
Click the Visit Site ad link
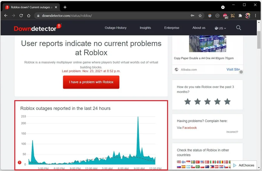(x=233, y=69)
